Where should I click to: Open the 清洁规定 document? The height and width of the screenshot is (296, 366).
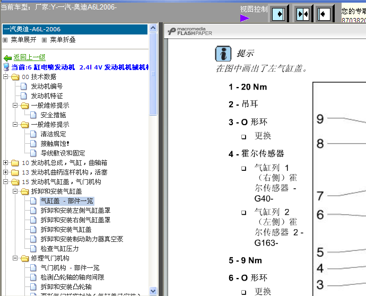pos(53,134)
